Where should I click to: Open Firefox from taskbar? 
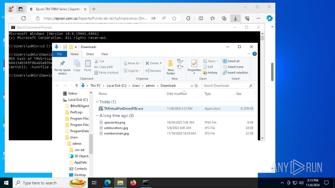133,183
